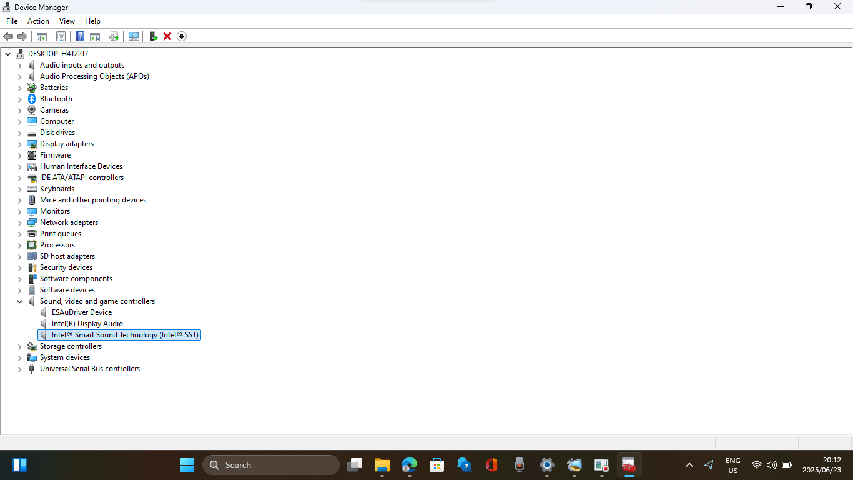Select the Intel(R) Display Audio device
Screen dimensions: 853x480
pyautogui.click(x=88, y=323)
